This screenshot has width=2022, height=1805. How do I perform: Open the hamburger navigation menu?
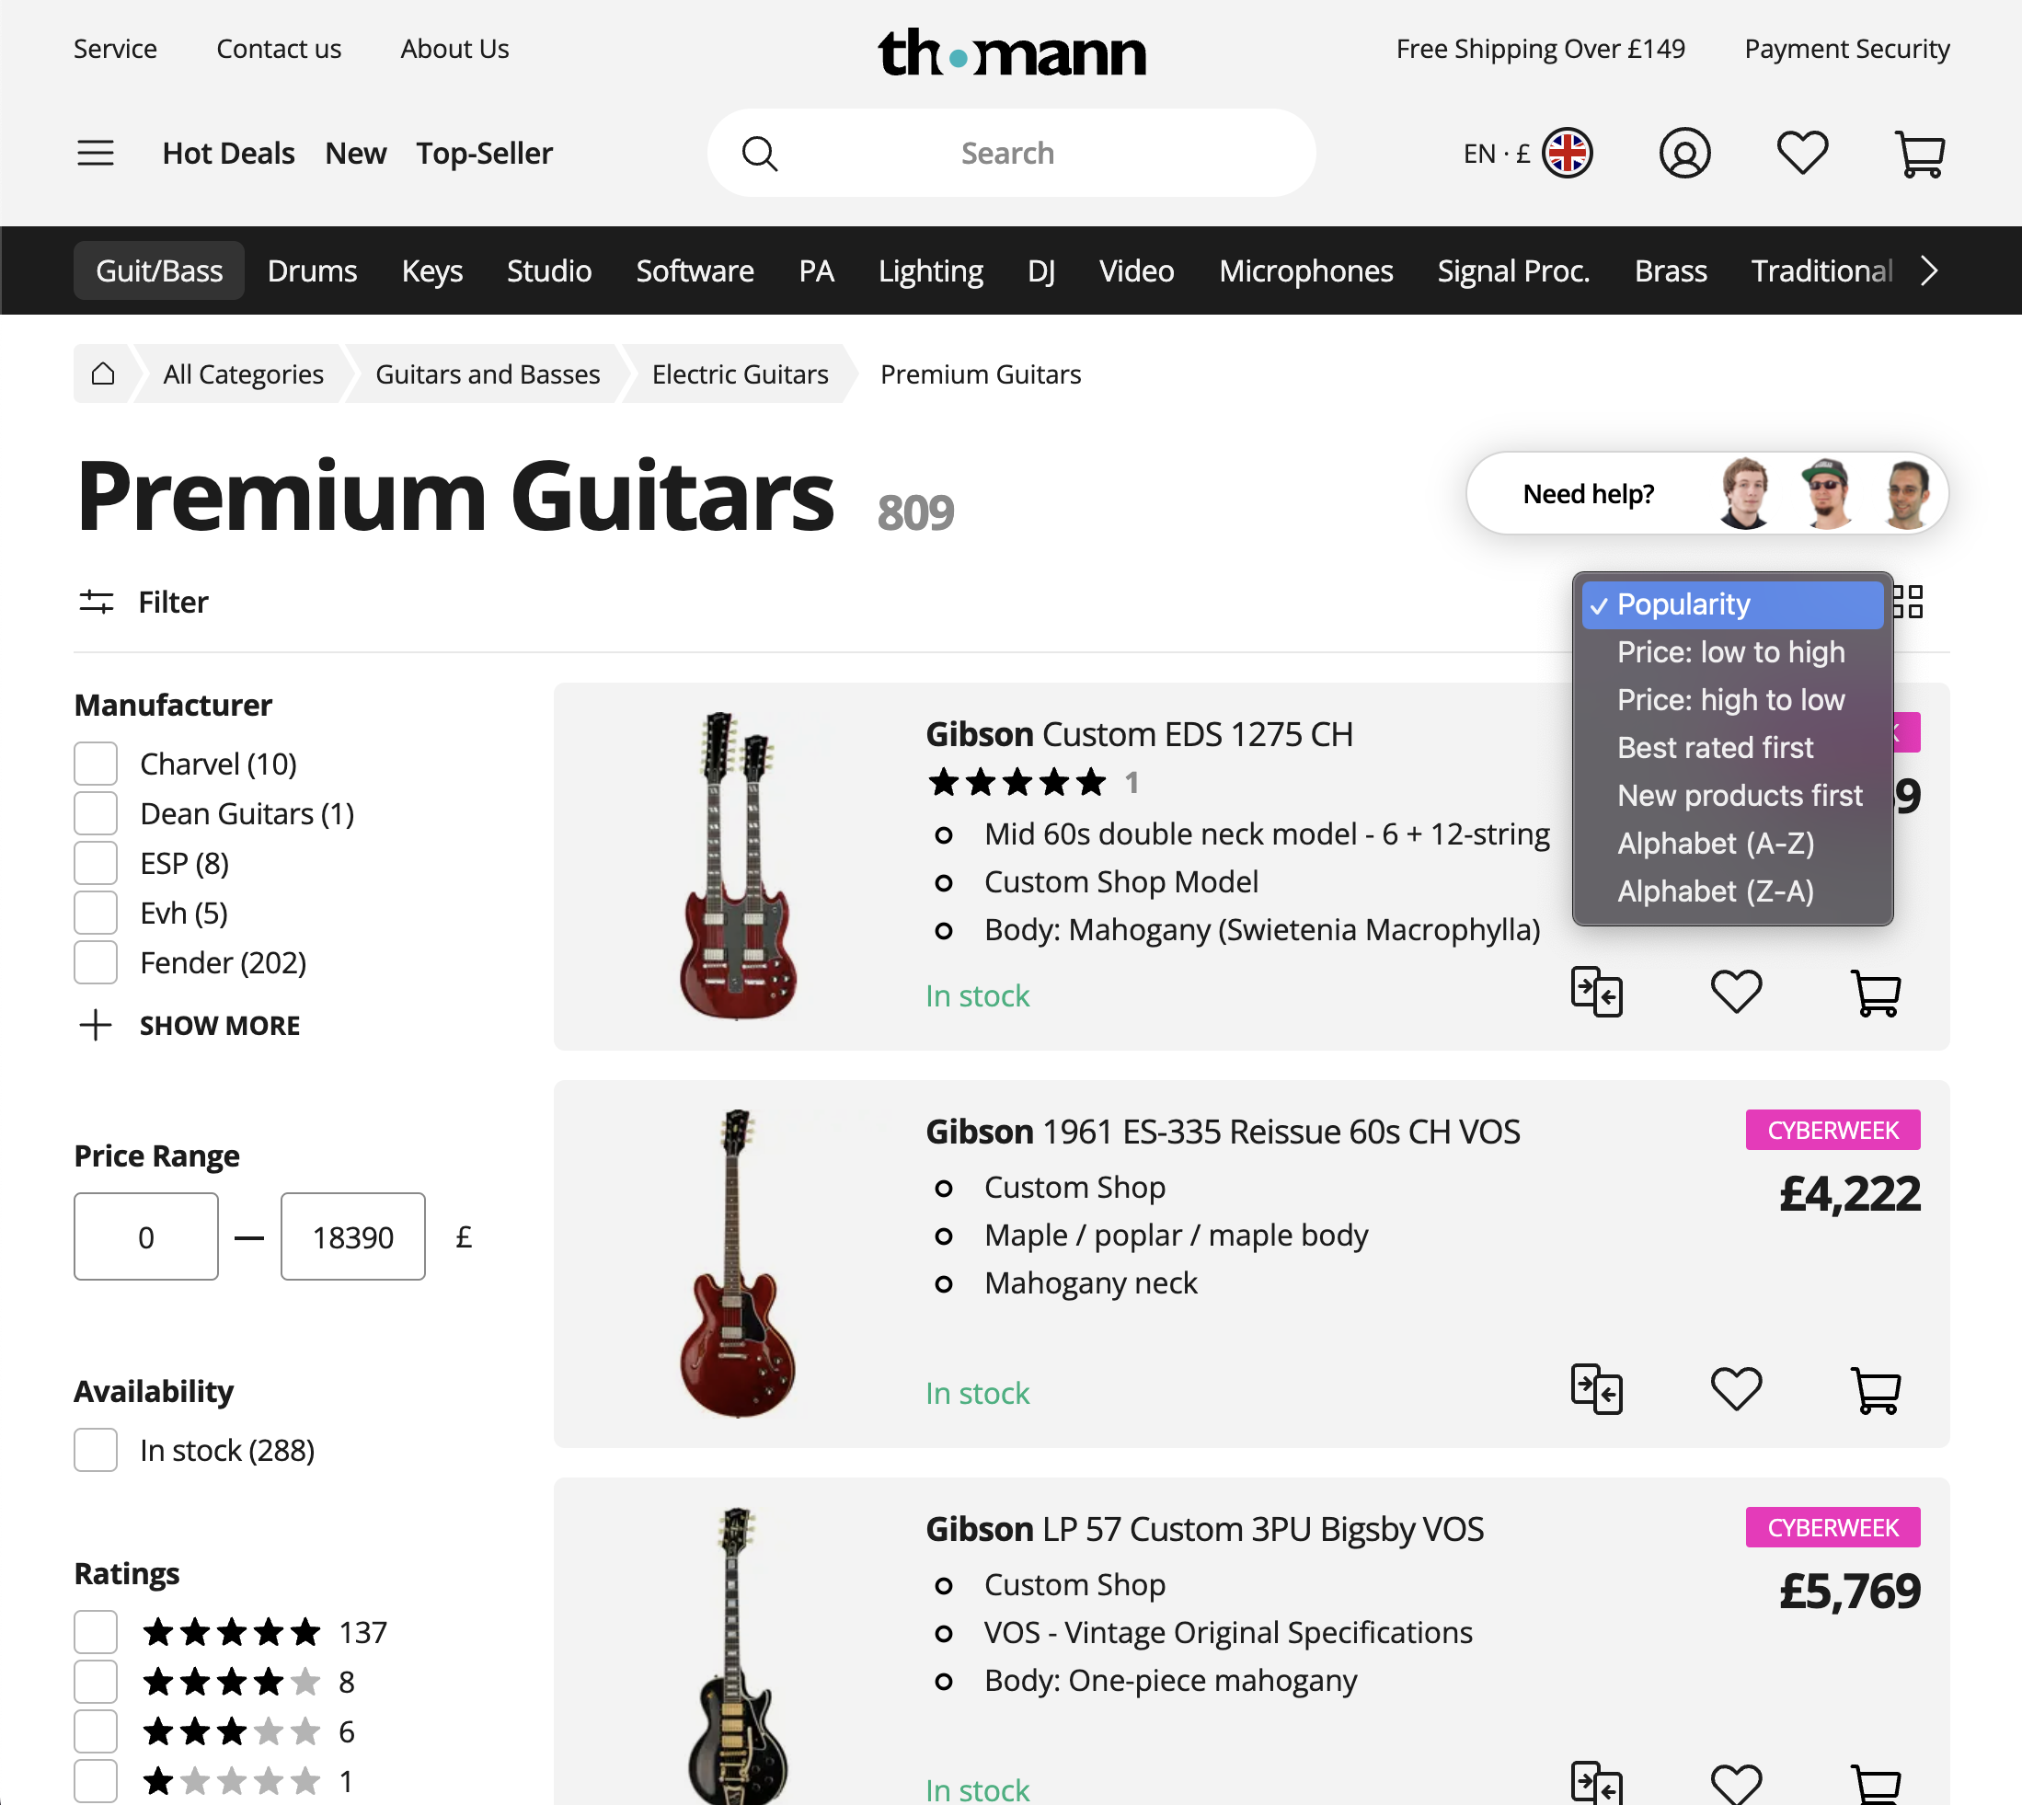tap(95, 153)
